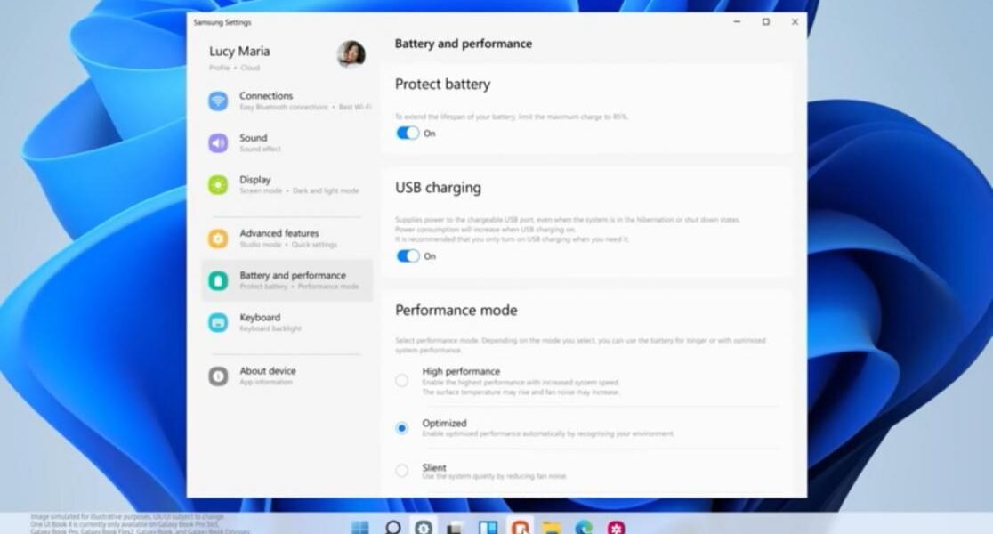Click the Battery and performance page title

(463, 44)
